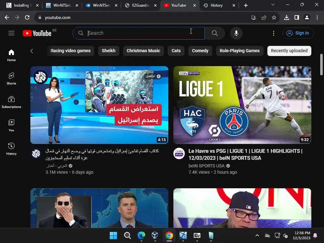
Task: Click the search magnifier button
Action: [215, 33]
